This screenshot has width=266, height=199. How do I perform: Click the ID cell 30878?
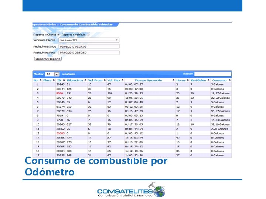[x=60, y=98]
